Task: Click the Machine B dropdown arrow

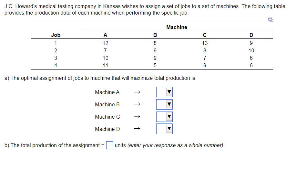Action: pyautogui.click(x=169, y=104)
